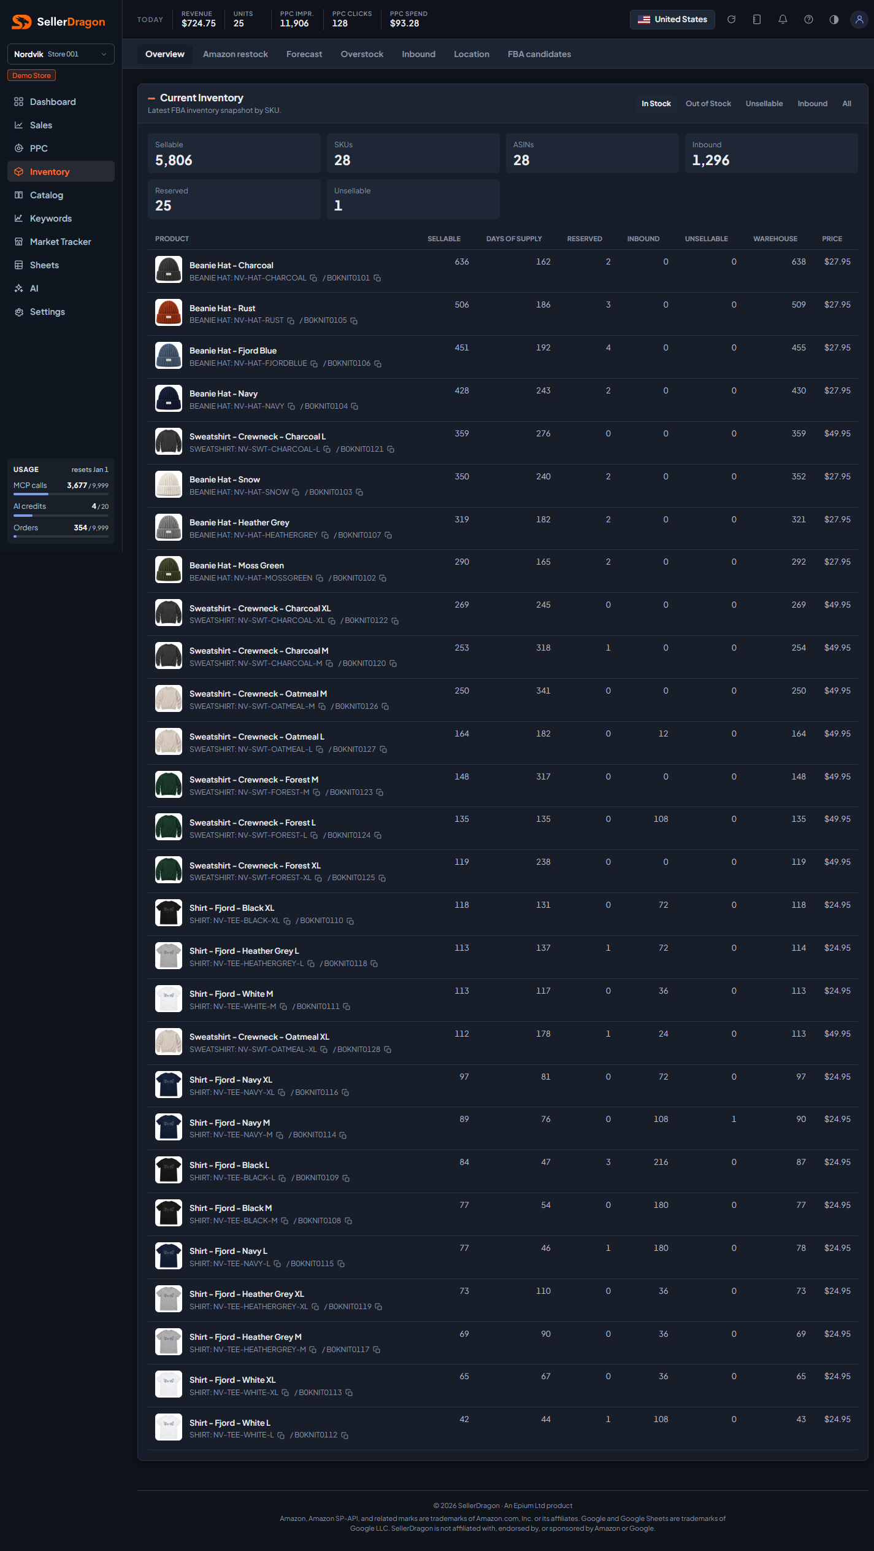Copy ASIN B0KNIT0114
Viewport: 874px width, 1551px height.
tap(343, 1135)
